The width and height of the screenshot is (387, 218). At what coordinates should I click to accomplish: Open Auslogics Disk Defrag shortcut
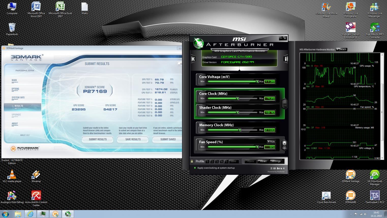(x=12, y=197)
